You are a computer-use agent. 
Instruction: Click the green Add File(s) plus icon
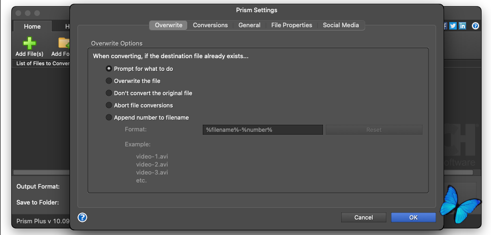click(x=29, y=43)
